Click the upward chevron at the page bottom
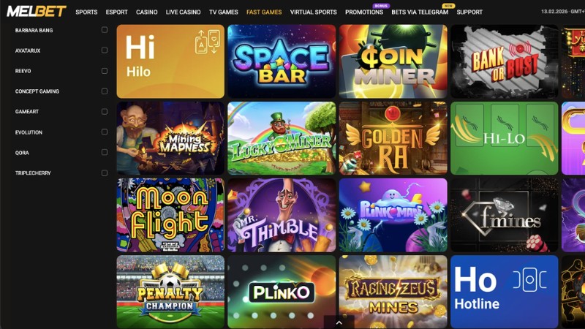Image resolution: width=585 pixels, height=329 pixels. tap(339, 322)
